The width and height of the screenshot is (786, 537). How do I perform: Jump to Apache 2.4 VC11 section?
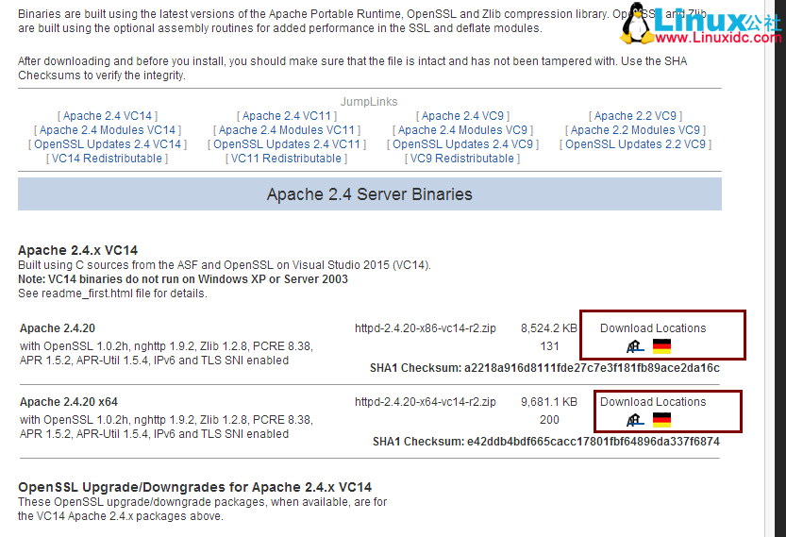click(287, 116)
